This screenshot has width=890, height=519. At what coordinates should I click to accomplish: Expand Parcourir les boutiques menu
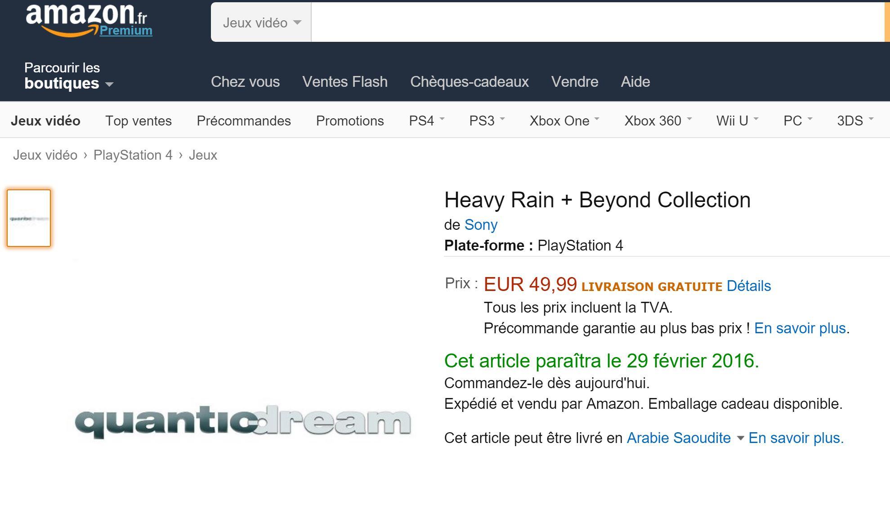[x=69, y=76]
